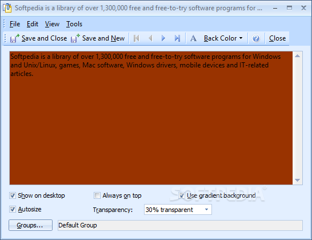Click the Default Group field

[180, 225]
